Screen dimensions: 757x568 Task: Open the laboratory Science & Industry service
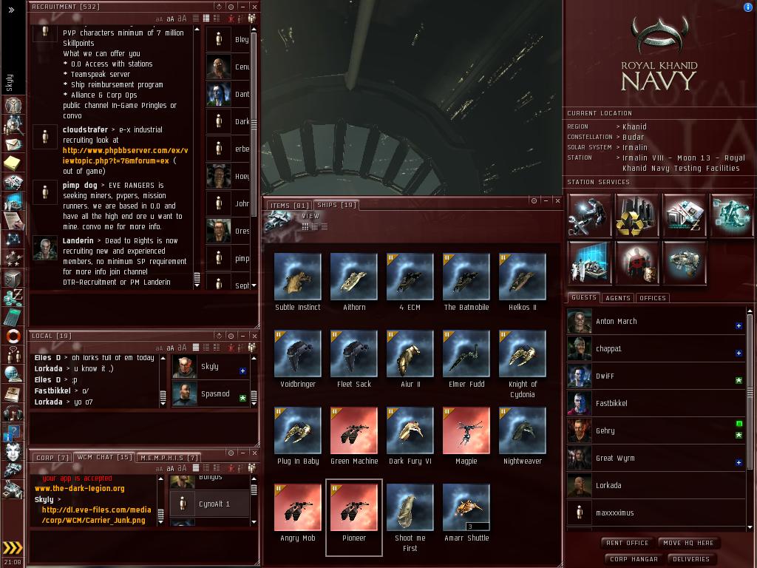coord(589,263)
